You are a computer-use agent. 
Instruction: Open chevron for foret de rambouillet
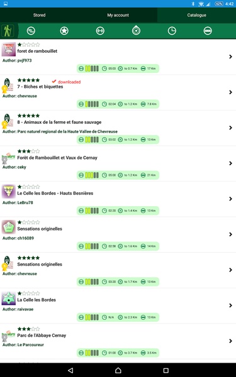[x=230, y=57]
